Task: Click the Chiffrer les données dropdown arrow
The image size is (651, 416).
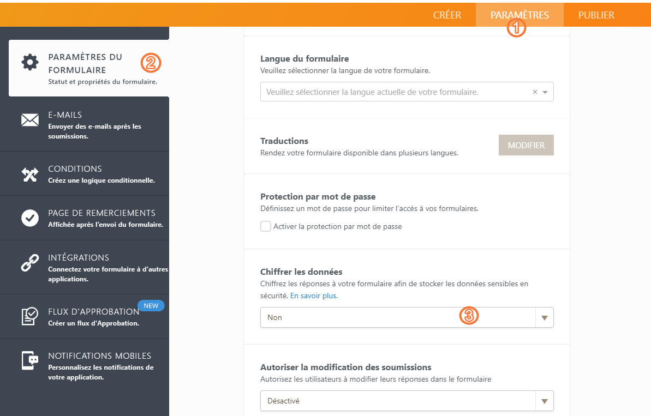Action: click(x=545, y=317)
